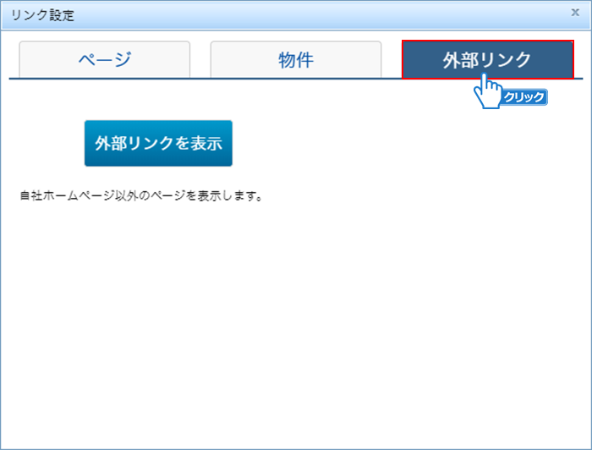Image resolution: width=592 pixels, height=450 pixels.
Task: Click the gap between ページ and 物件 tabs
Action: [x=200, y=59]
